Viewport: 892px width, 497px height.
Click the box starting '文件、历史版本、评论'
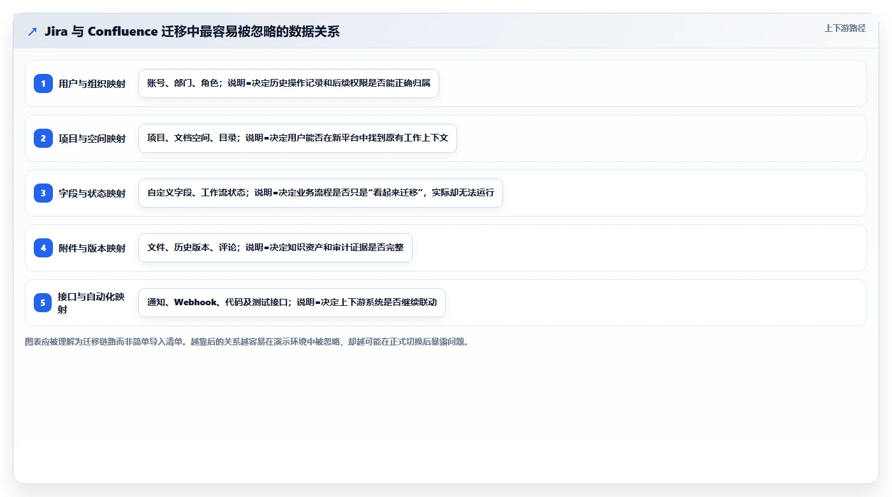[x=275, y=248]
